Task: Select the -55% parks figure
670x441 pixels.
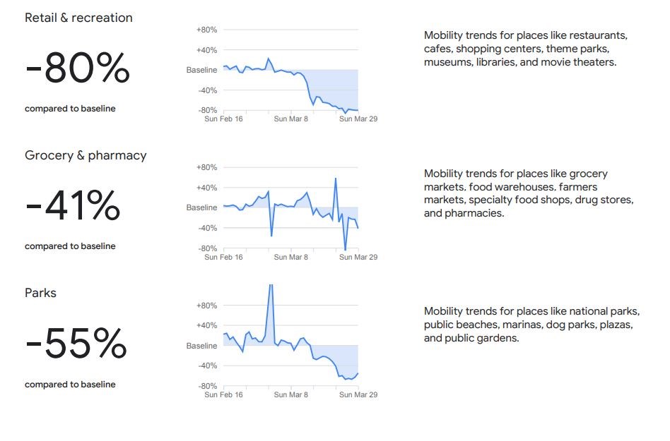Action: [76, 344]
